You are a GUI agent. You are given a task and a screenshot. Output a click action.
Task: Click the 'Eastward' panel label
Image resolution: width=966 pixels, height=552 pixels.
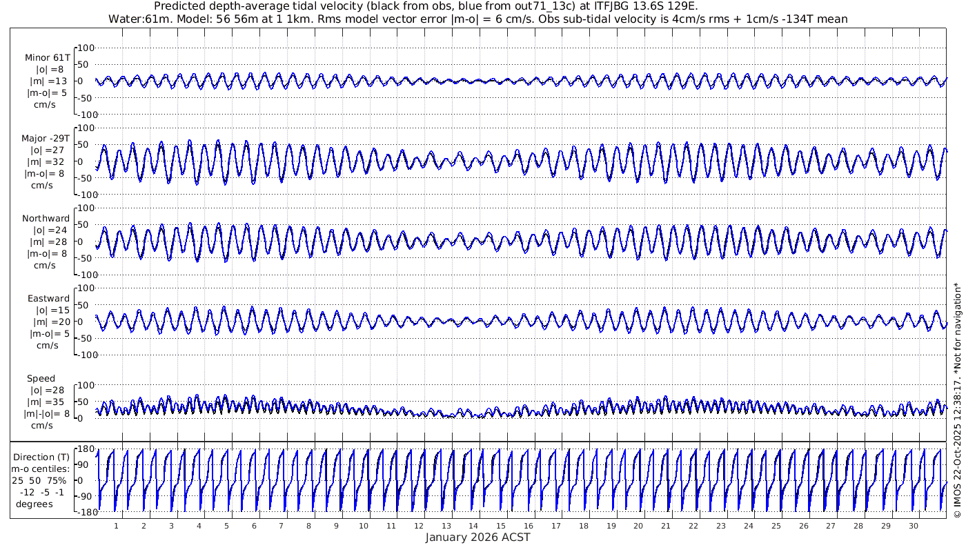48,298
